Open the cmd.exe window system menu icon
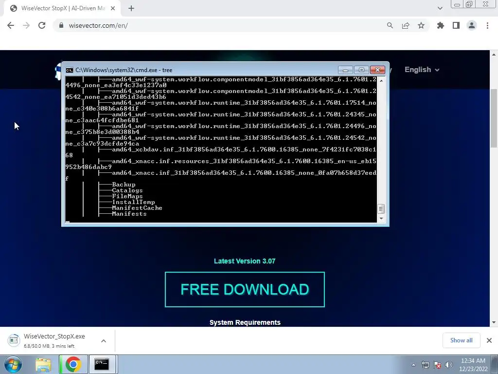Image resolution: width=498 pixels, height=374 pixels. 69,70
